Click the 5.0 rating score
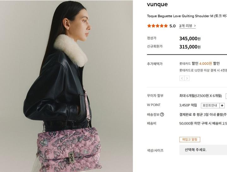227x172 pixels. [x=172, y=26]
